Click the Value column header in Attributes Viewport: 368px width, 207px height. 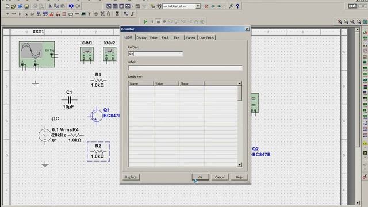coord(166,83)
